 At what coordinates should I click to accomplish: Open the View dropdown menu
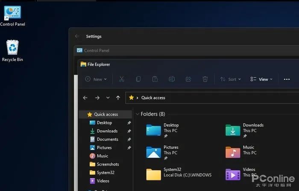point(261,79)
